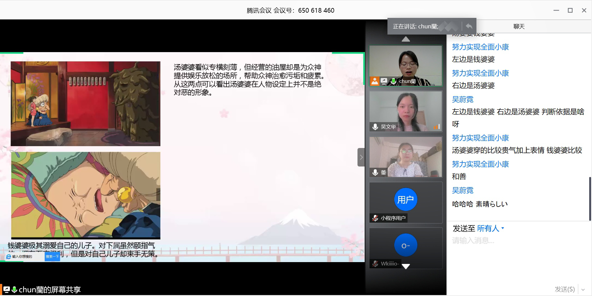592x296 pixels.
Task: Click the chat message 和善
Action: click(459, 176)
